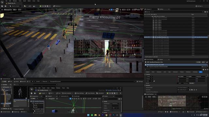Select the Rendering filter in Details panel

click(x=188, y=72)
